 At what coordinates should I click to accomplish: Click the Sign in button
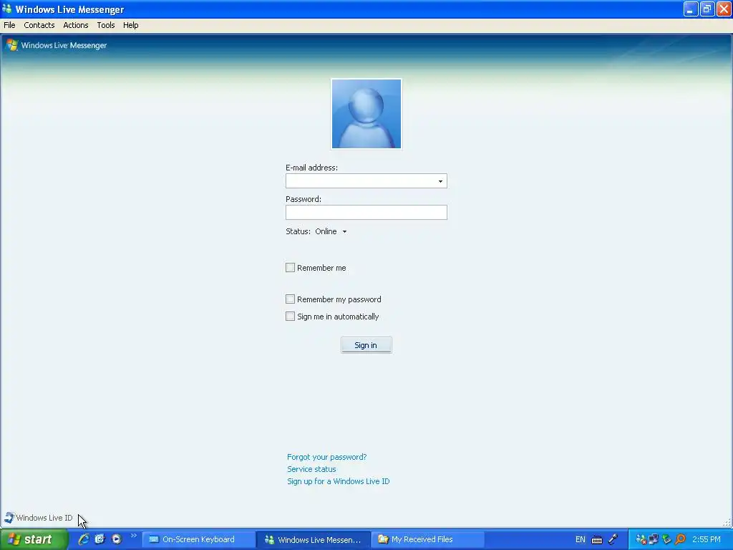click(x=366, y=345)
